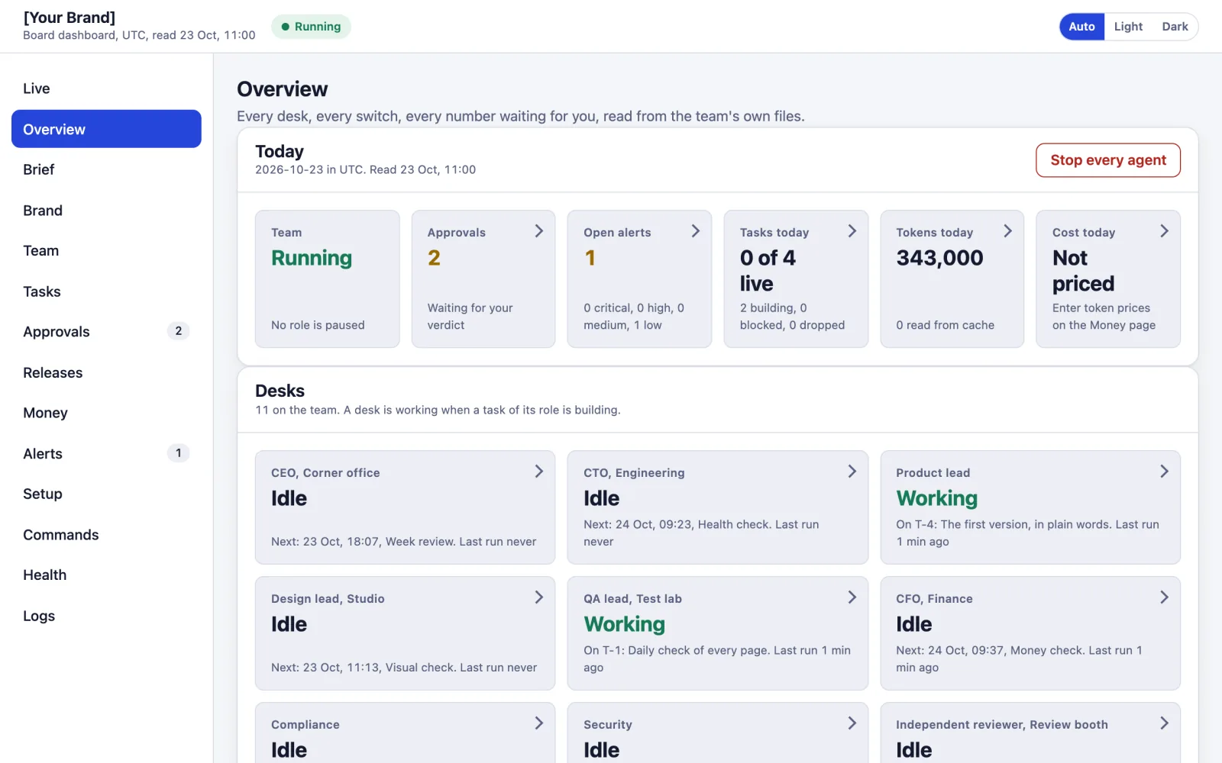Go to the Brief page
This screenshot has width=1222, height=763.
pyautogui.click(x=106, y=169)
